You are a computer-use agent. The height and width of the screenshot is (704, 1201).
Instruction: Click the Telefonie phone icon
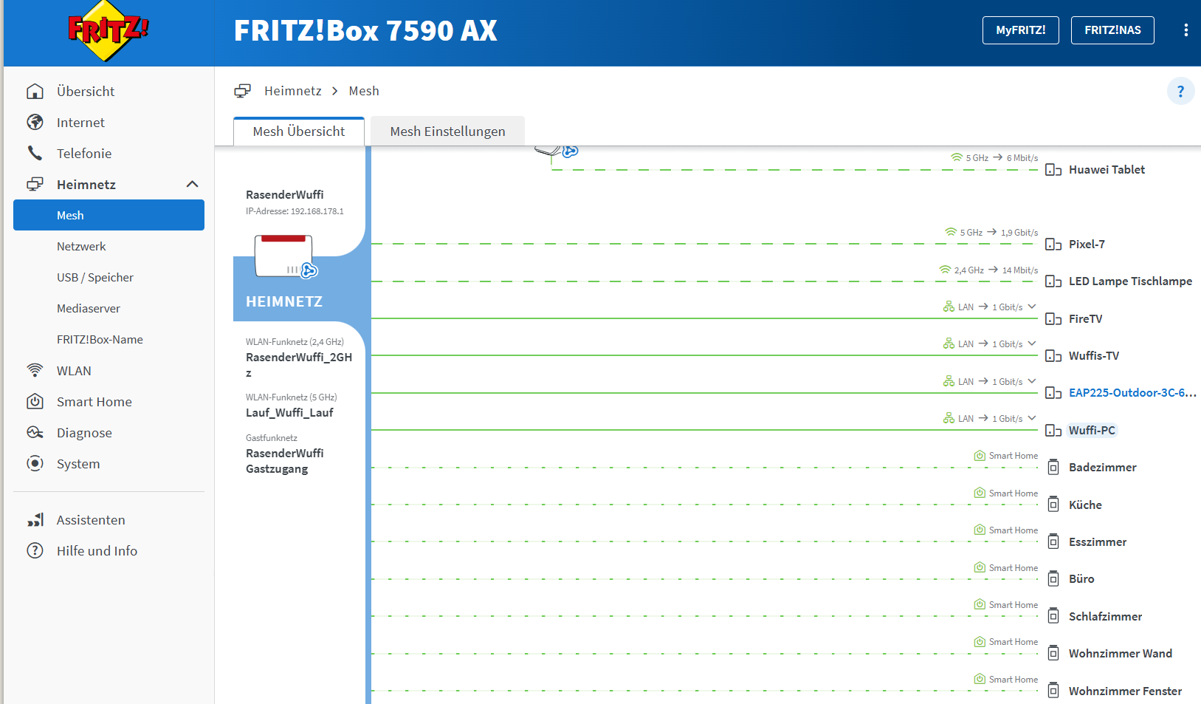pyautogui.click(x=35, y=153)
